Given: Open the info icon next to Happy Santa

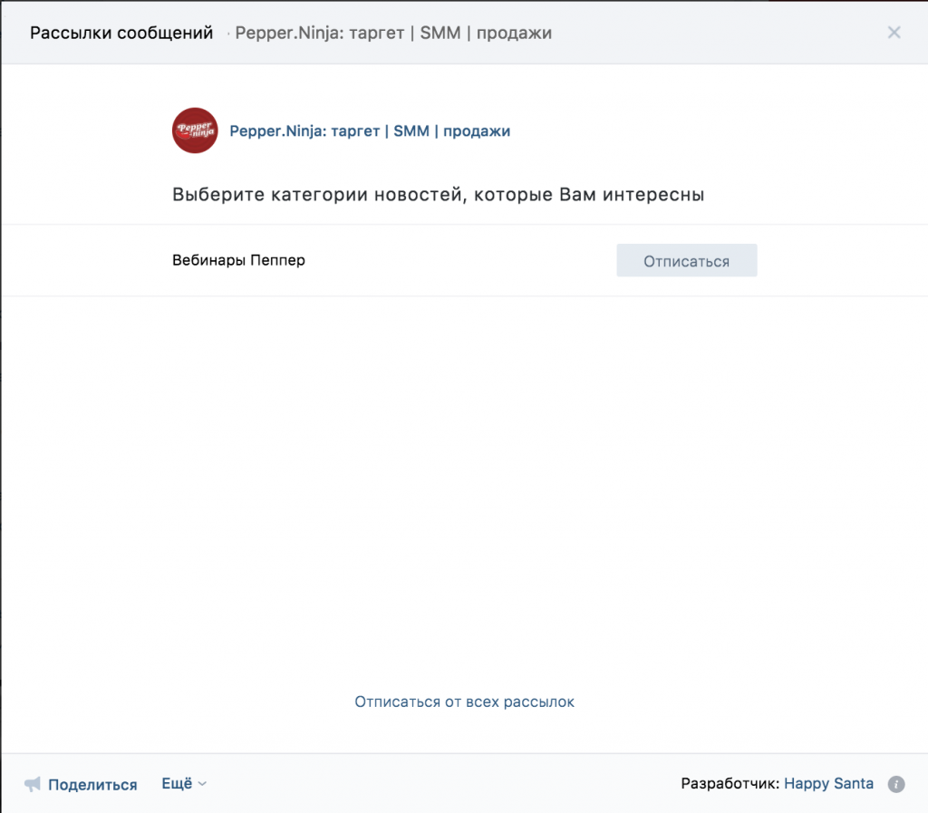Looking at the screenshot, I should pos(896,784).
